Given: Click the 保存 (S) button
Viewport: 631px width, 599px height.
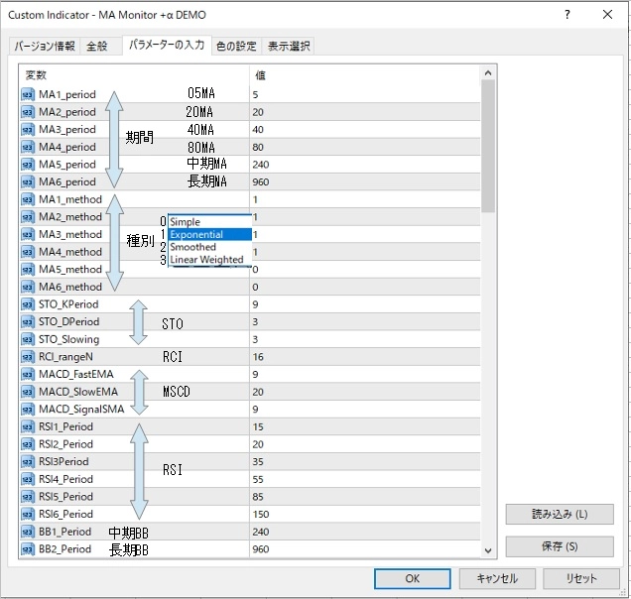Looking at the screenshot, I should click(x=560, y=546).
